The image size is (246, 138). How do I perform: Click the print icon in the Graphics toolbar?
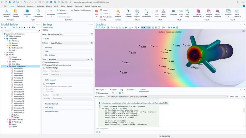(177, 27)
